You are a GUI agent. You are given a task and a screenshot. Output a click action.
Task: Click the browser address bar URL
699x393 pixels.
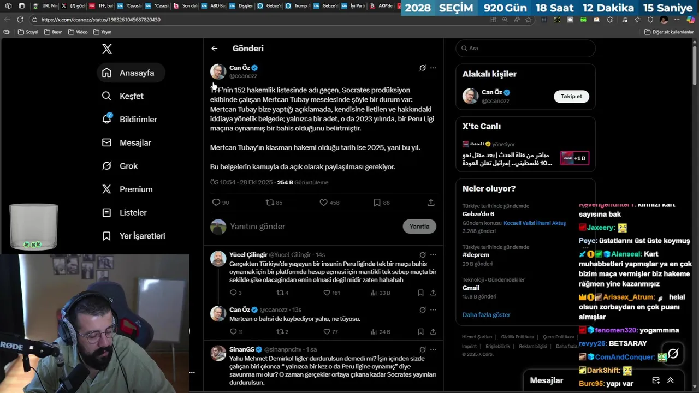click(x=100, y=20)
